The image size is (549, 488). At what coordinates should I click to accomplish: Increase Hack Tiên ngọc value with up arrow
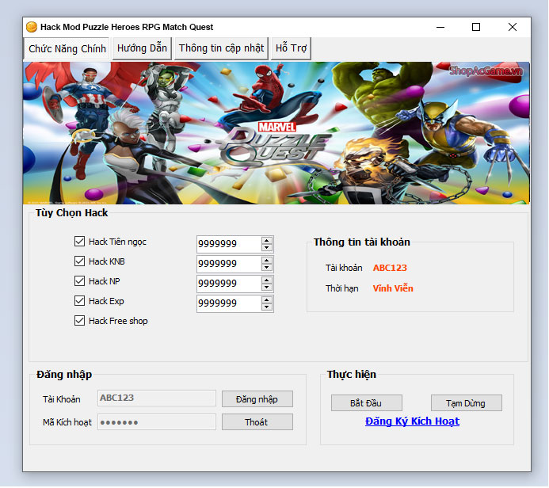(x=267, y=241)
